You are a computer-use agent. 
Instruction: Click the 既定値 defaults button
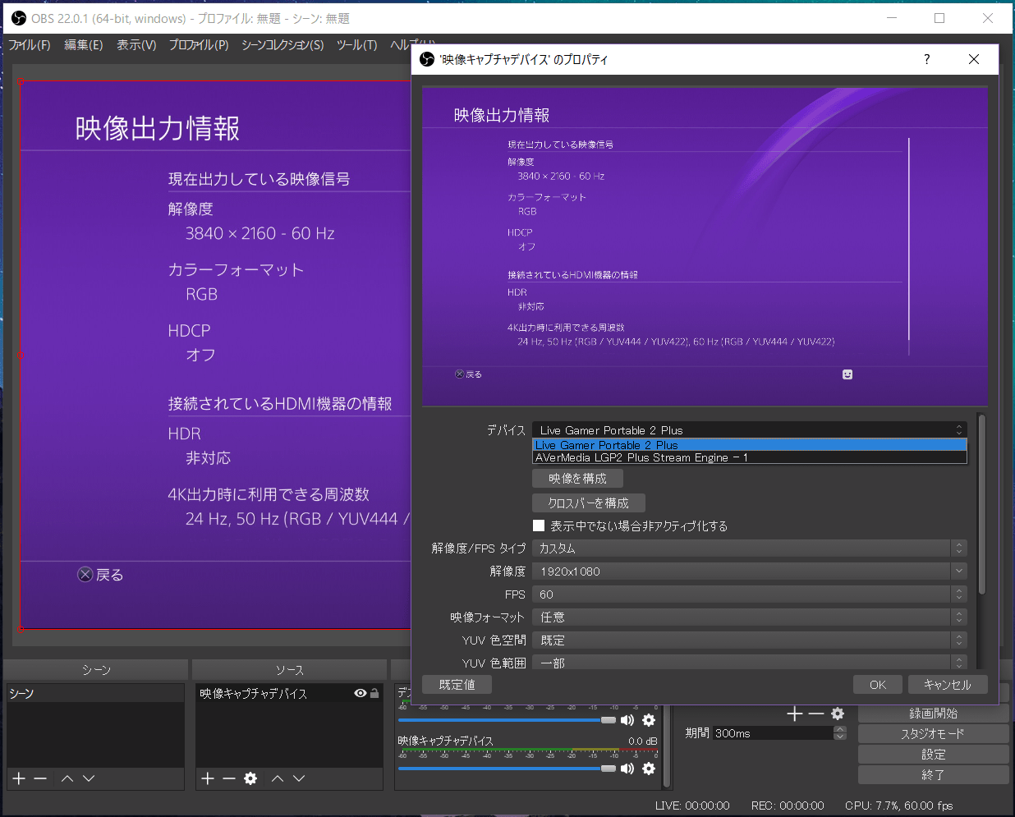457,684
